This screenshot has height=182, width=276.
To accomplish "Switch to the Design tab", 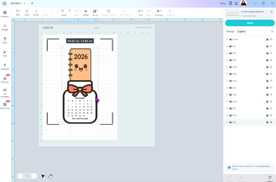I will coord(230,31).
